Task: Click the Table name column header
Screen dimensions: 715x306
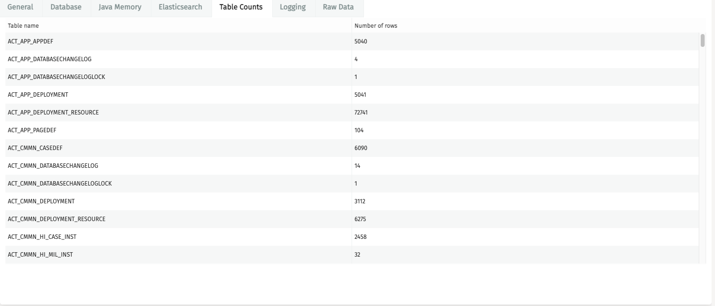Action: click(x=23, y=25)
